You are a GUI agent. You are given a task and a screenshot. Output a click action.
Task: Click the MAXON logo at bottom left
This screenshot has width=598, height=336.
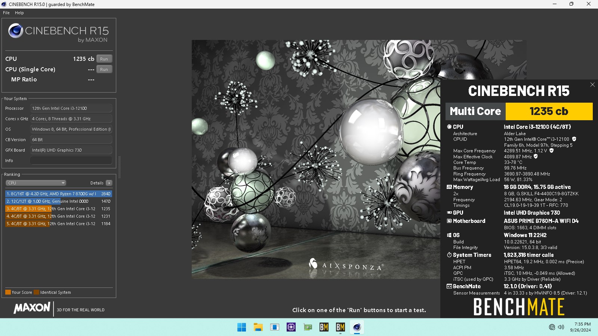[32, 308]
